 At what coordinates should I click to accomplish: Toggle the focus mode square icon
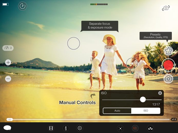pyautogui.click(x=120, y=128)
